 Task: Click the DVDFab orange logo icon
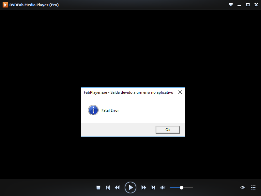click(5, 5)
